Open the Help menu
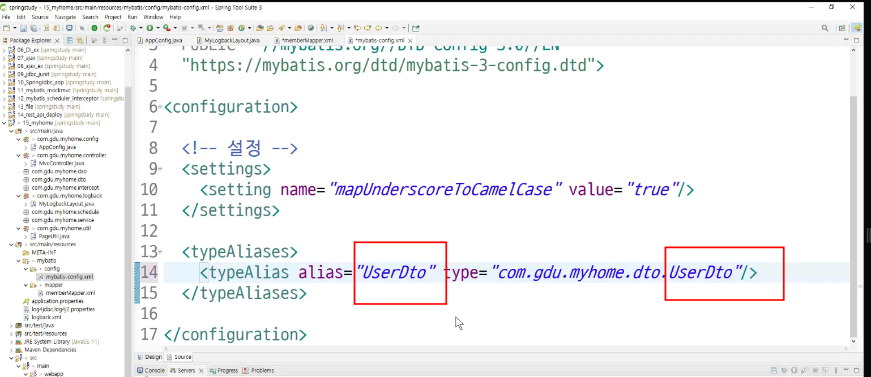 [x=175, y=17]
